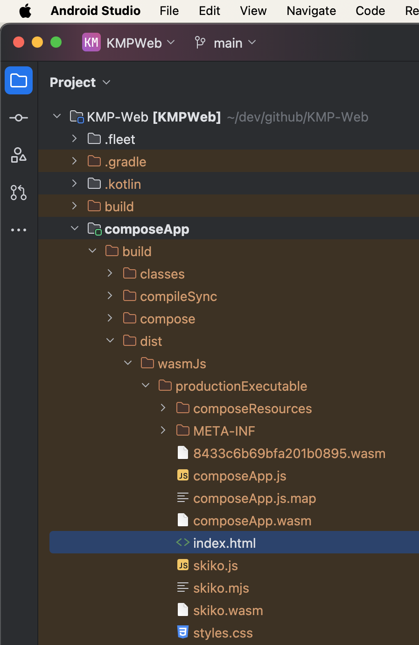Collapse the composeApp module
Image resolution: width=419 pixels, height=645 pixels.
75,228
